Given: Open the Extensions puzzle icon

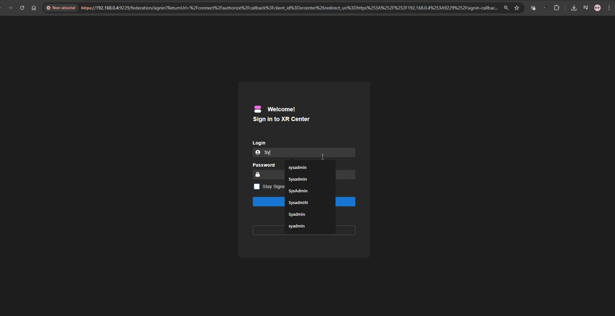Looking at the screenshot, I should click(557, 8).
